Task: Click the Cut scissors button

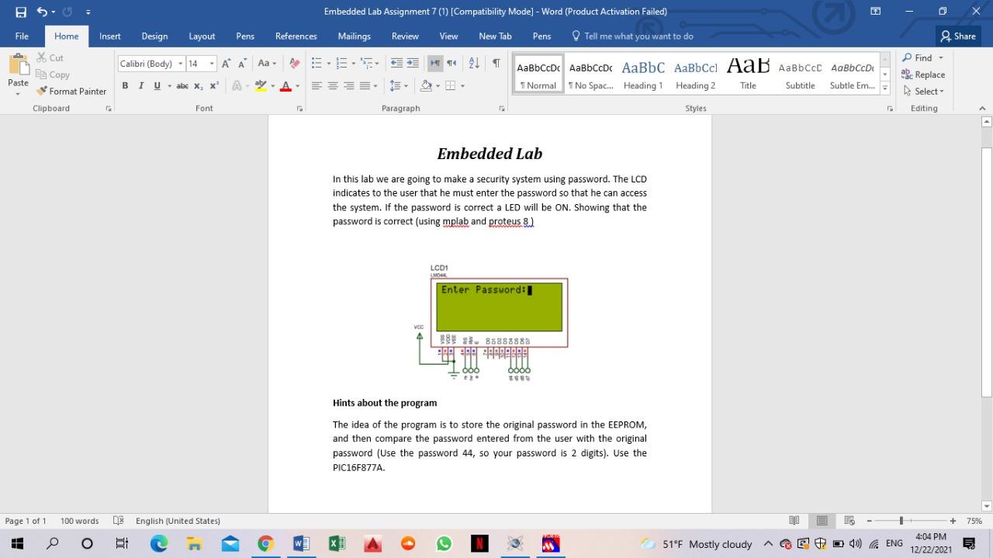Action: point(50,58)
